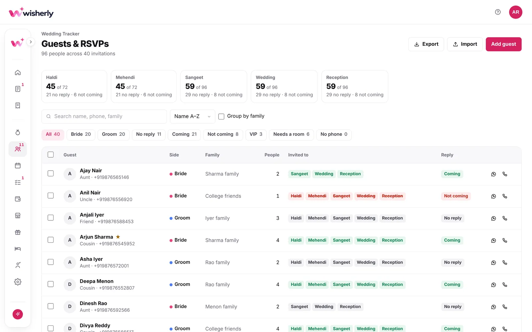Toggle Wedding invite for Dinesh Rao
The height and width of the screenshot is (332, 532).
pos(324,307)
